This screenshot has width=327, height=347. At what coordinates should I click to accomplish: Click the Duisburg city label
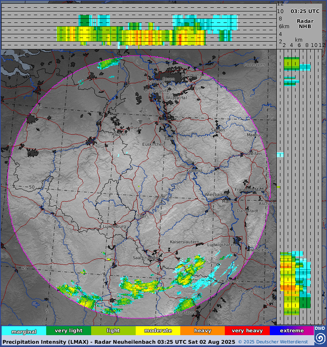pyautogui.click(x=155, y=82)
